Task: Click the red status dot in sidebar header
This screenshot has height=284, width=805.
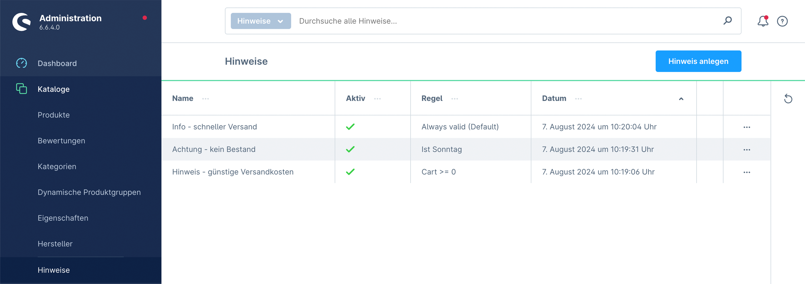Action: click(x=145, y=18)
